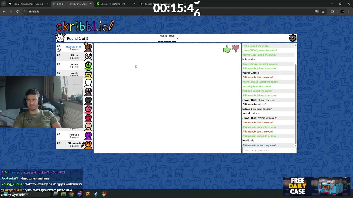The width and height of the screenshot is (353, 198).
Task: Click chat message 'i_love_TKW: tralarero tralalał'
Action: tap(260, 118)
